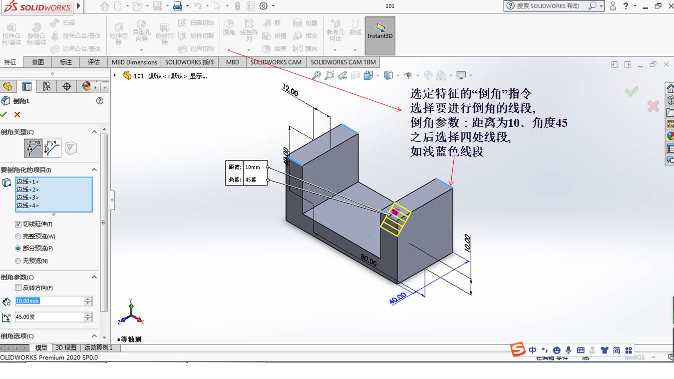Open the 3D 视图 bottom tab
674x379 pixels.
tap(66, 348)
